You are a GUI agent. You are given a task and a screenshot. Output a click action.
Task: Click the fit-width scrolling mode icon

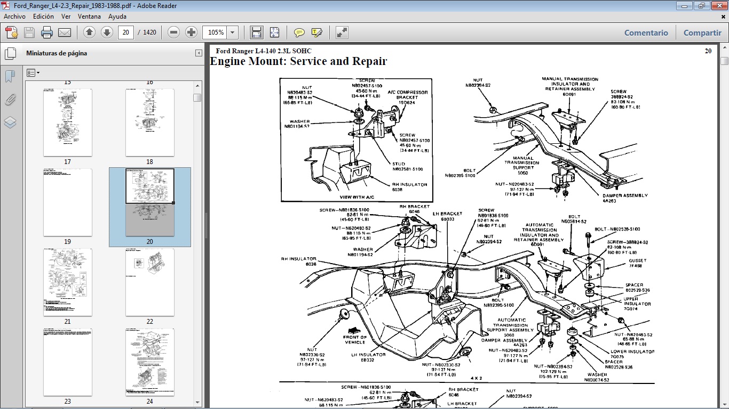(256, 32)
